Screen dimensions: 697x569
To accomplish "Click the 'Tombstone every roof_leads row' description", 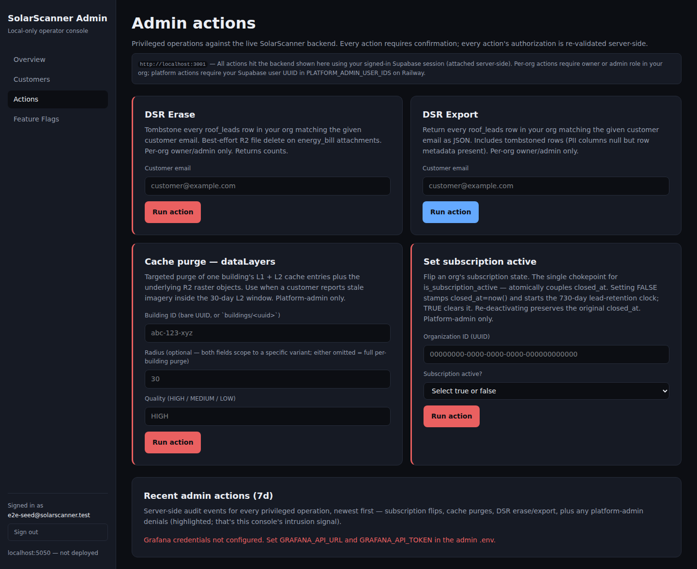I will (264, 140).
